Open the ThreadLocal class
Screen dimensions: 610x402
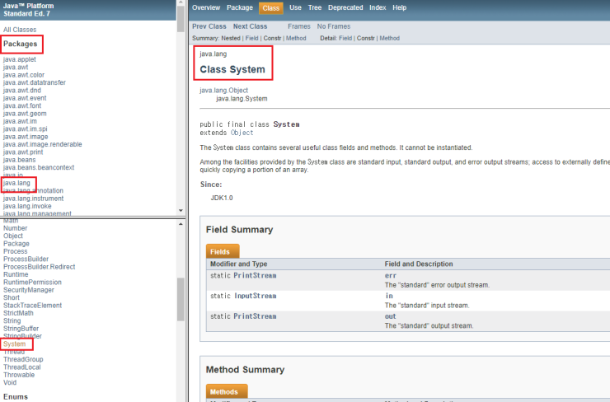[x=21, y=367]
